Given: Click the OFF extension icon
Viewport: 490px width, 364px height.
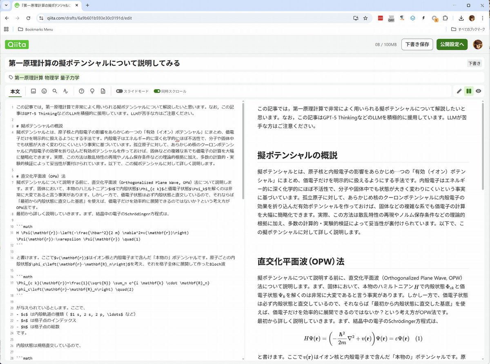Looking at the screenshot, I should 391,18.
